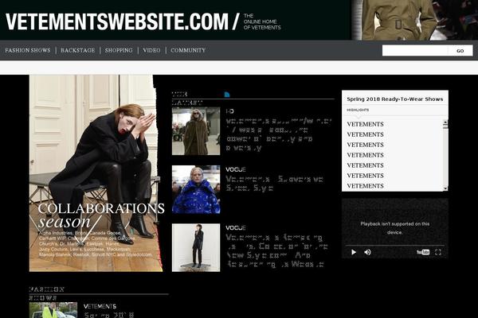Click the Collaborations season feature image
478x318 pixels.
[x=96, y=173]
